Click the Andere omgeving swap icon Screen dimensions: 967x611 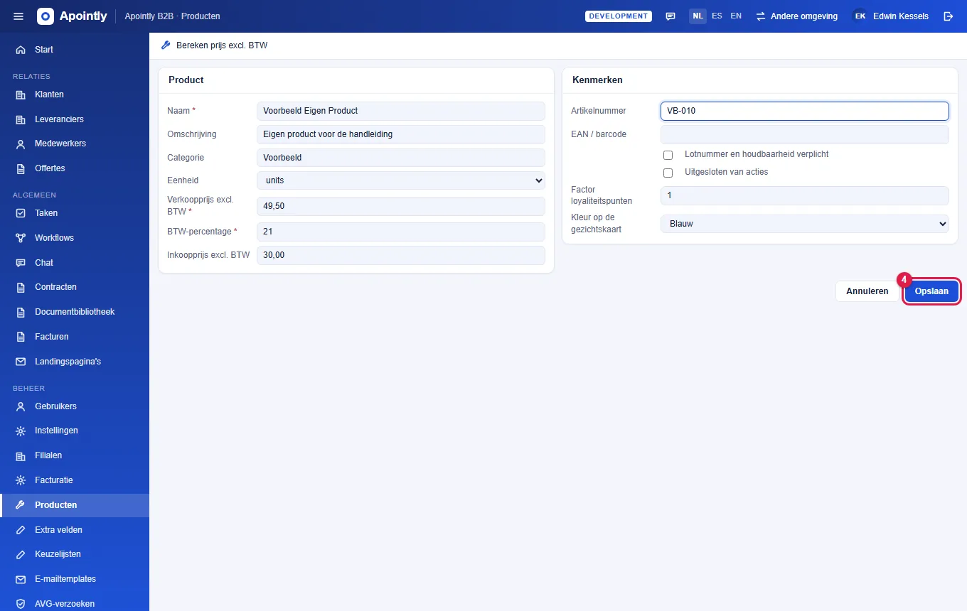761,16
